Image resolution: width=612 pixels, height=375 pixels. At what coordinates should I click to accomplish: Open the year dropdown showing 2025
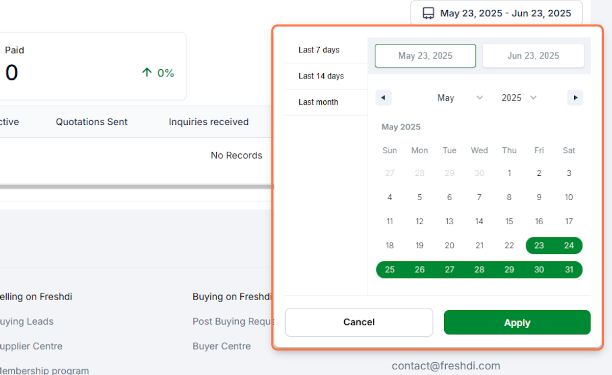519,98
